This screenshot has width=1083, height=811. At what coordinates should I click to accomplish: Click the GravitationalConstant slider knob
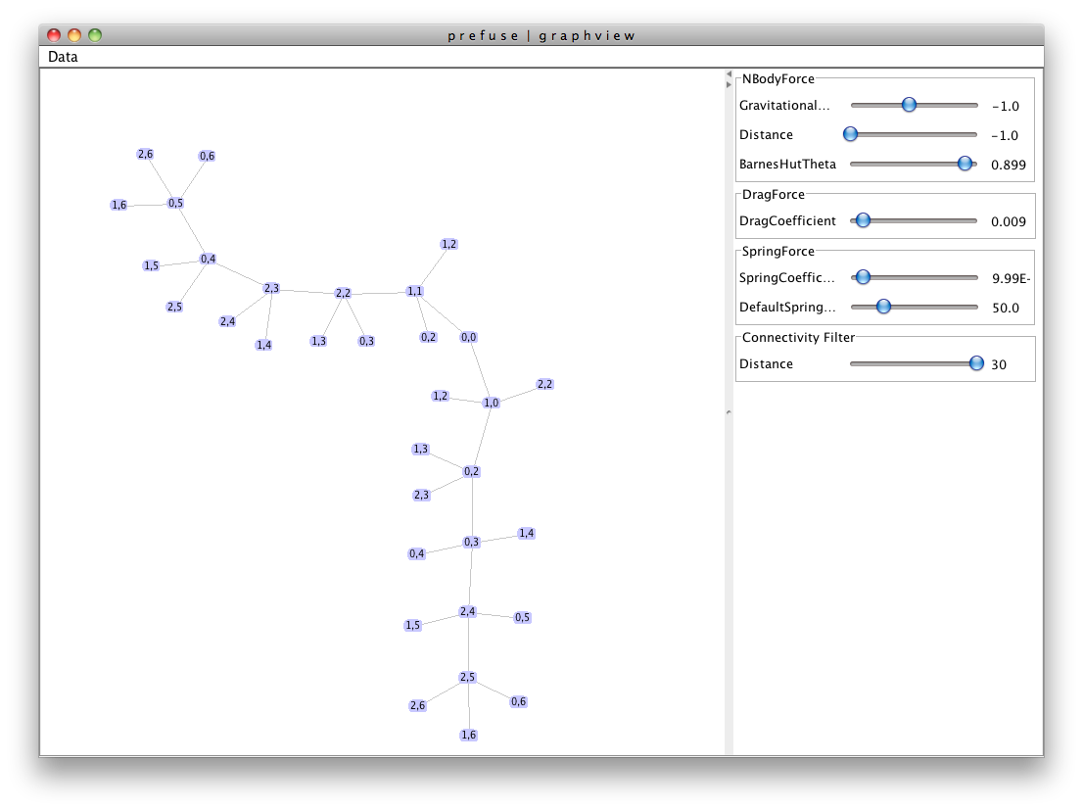coord(909,105)
